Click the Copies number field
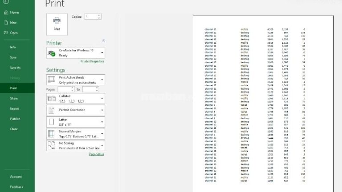 pyautogui.click(x=91, y=16)
